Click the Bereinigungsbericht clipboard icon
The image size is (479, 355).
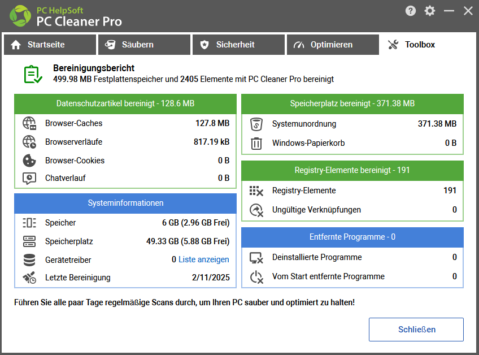coord(33,74)
